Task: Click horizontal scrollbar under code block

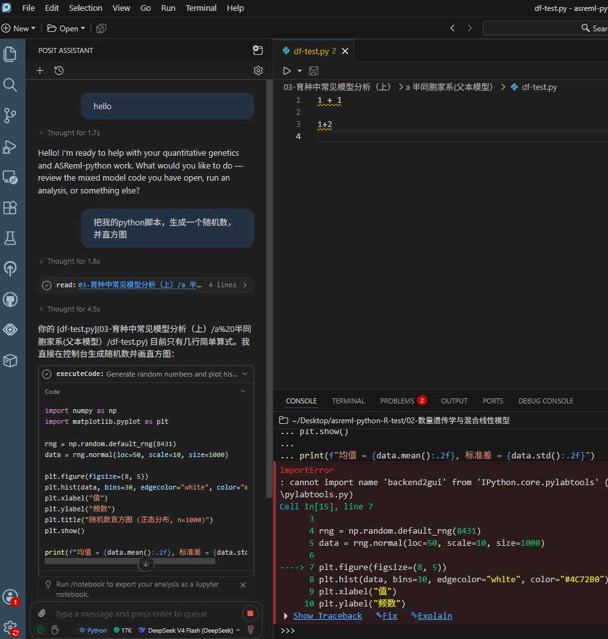Action: pyautogui.click(x=130, y=561)
